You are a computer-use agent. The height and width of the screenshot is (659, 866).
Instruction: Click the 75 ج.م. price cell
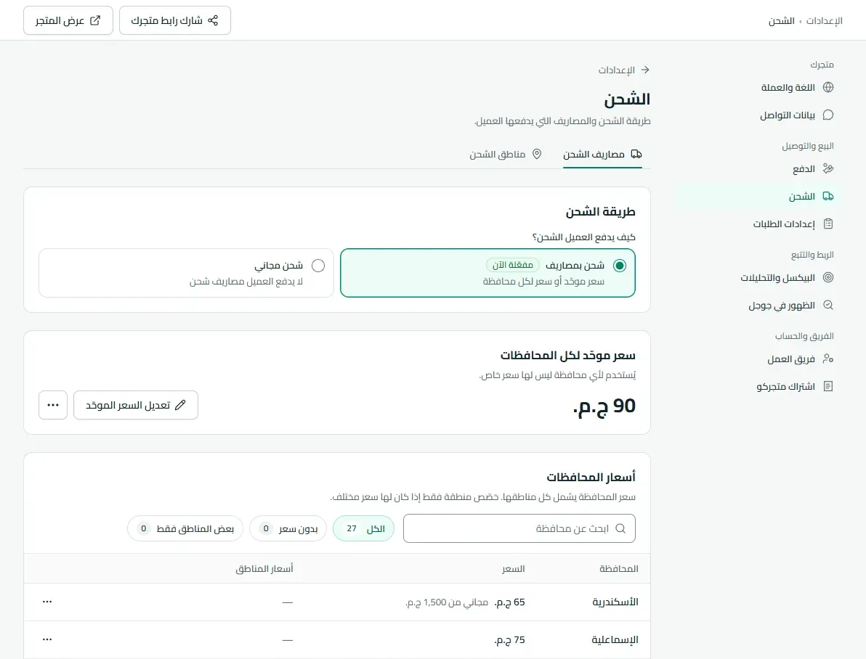pyautogui.click(x=510, y=639)
